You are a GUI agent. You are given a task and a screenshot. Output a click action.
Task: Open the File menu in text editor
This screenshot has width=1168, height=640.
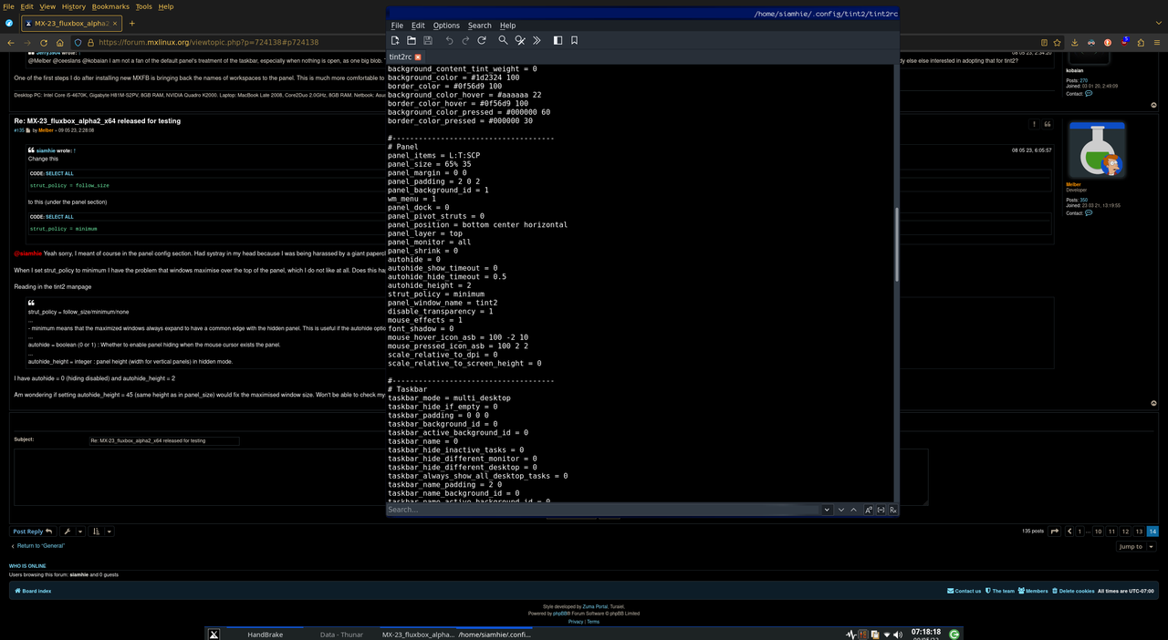point(397,26)
